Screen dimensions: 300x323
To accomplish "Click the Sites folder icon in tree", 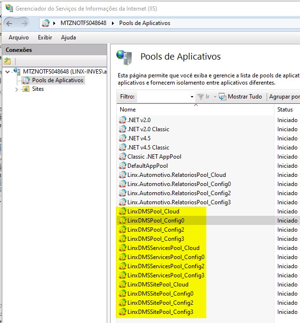I will coord(26,89).
